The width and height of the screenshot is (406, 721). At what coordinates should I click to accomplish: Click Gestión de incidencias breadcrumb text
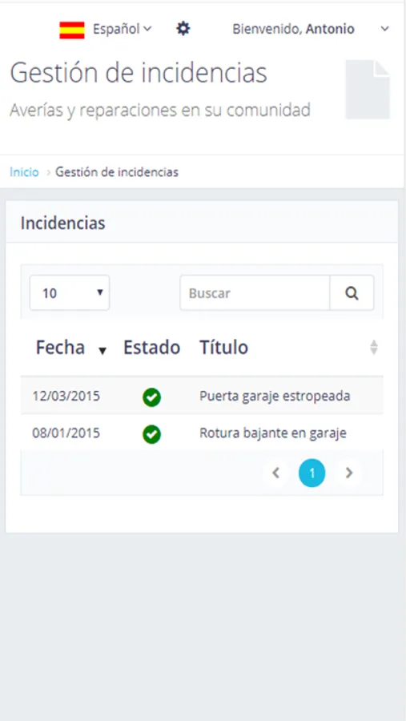pyautogui.click(x=117, y=172)
